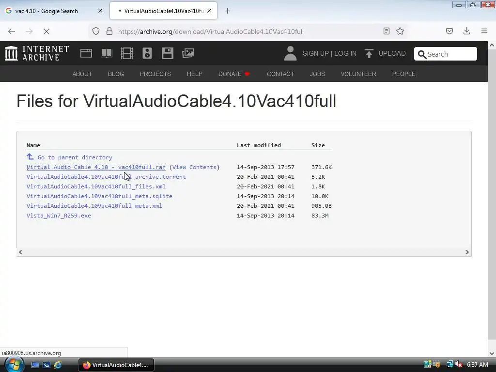Viewport: 496px width, 372px height.
Task: Click the View Contents link
Action: pyautogui.click(x=194, y=167)
